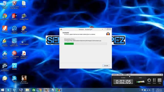Pause the recording in Camtasia recorder
This screenshot has width=164, height=92.
click(154, 81)
